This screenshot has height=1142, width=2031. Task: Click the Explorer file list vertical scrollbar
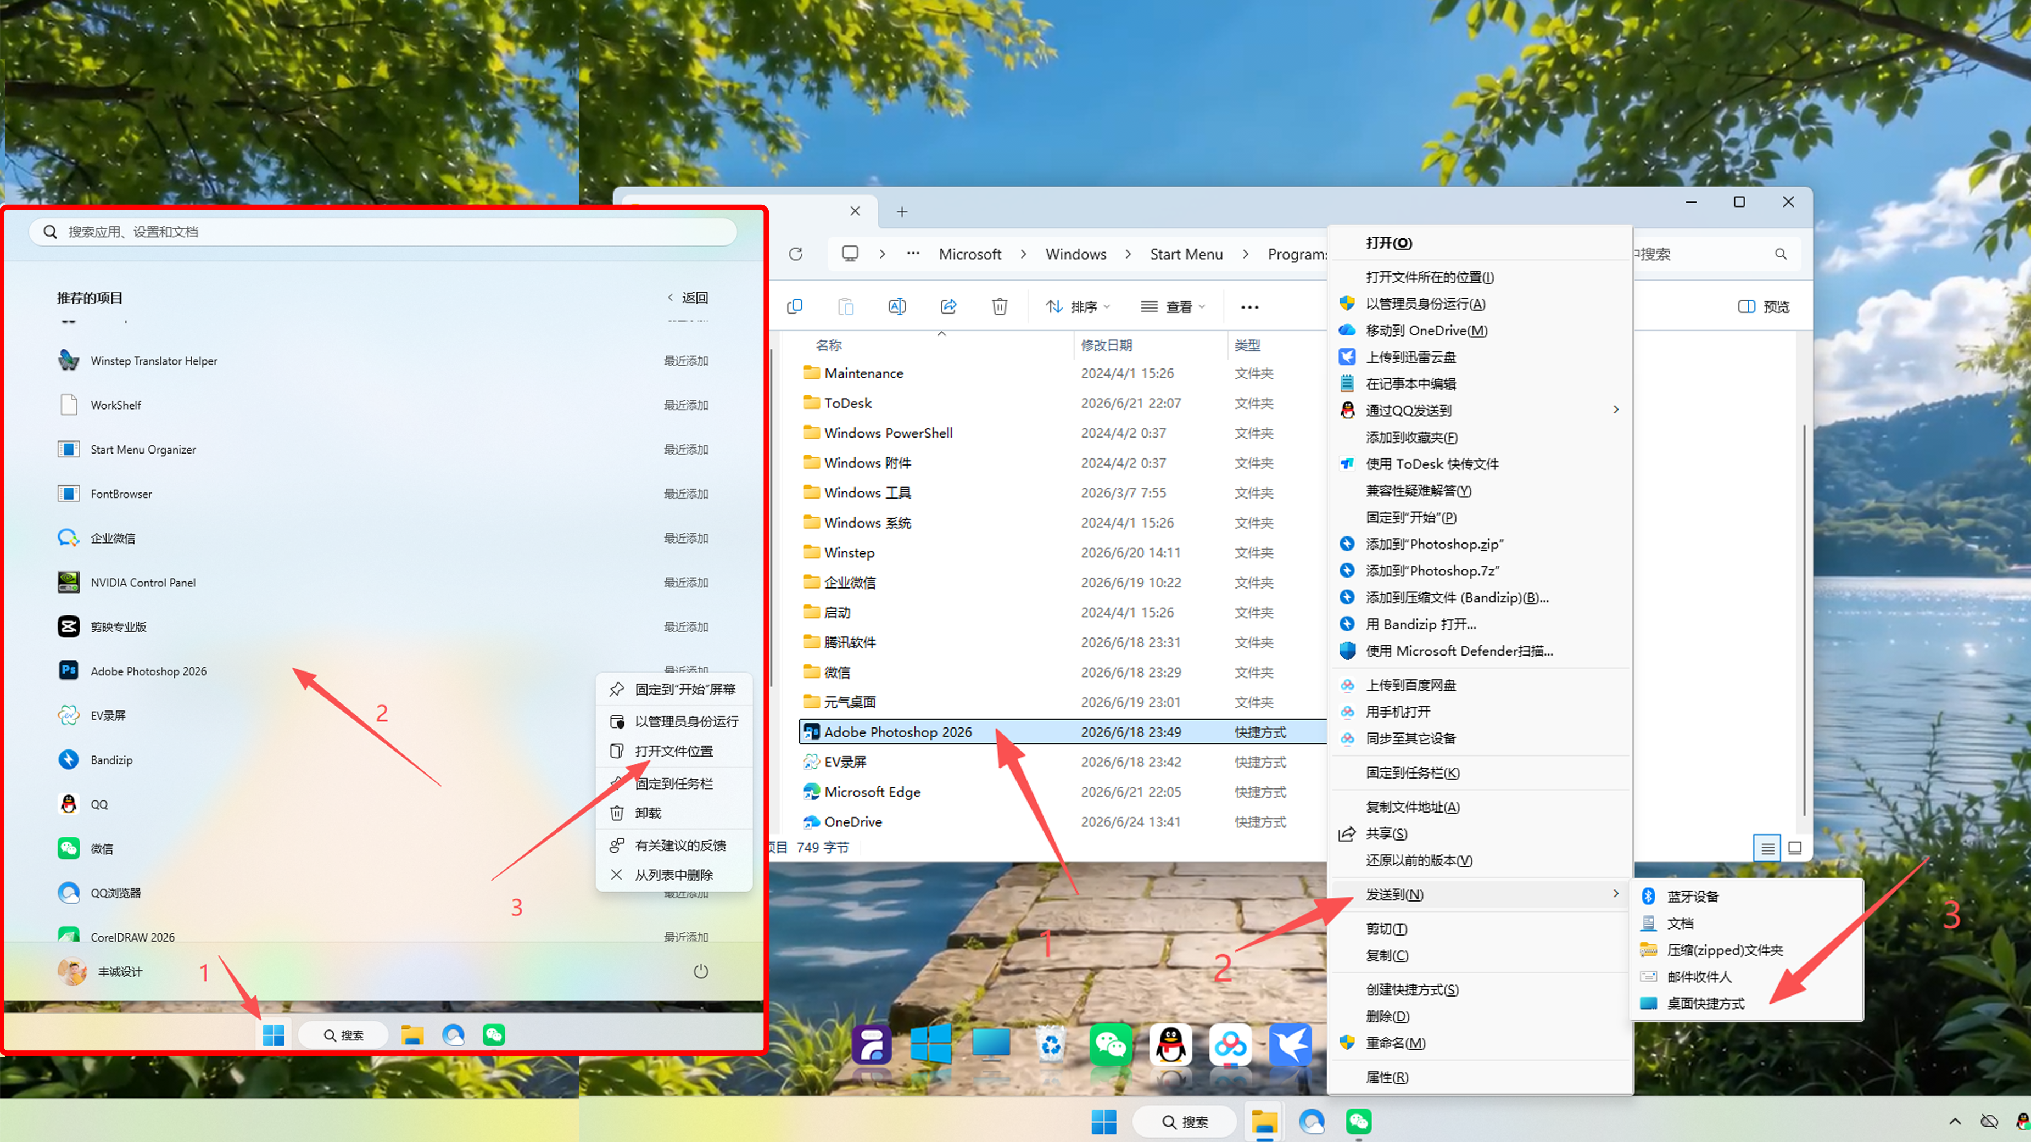click(x=1804, y=621)
